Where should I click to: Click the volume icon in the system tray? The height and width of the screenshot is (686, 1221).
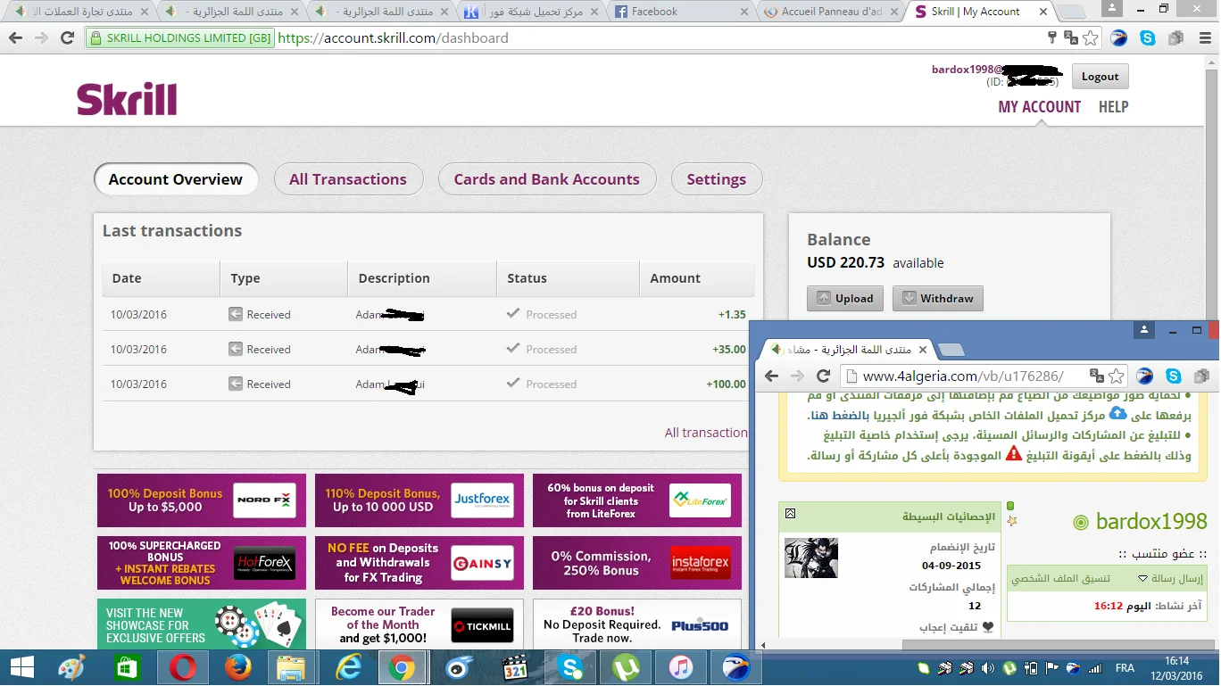pyautogui.click(x=988, y=668)
